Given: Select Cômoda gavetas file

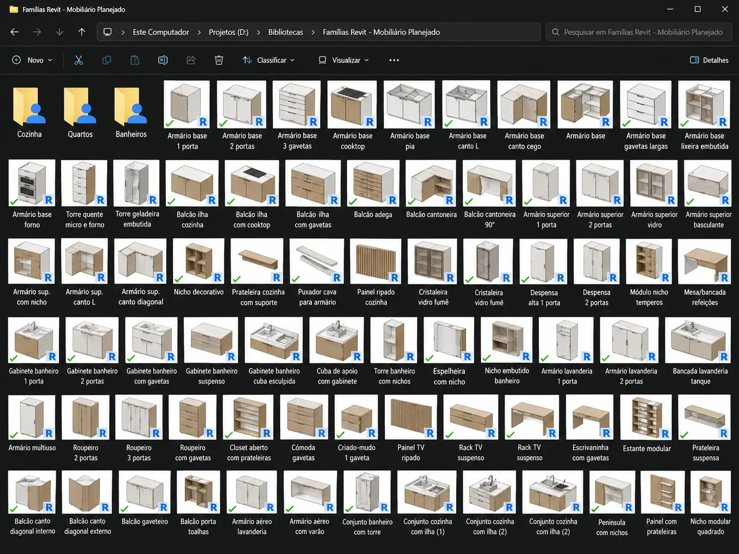Looking at the screenshot, I should click(x=303, y=429).
